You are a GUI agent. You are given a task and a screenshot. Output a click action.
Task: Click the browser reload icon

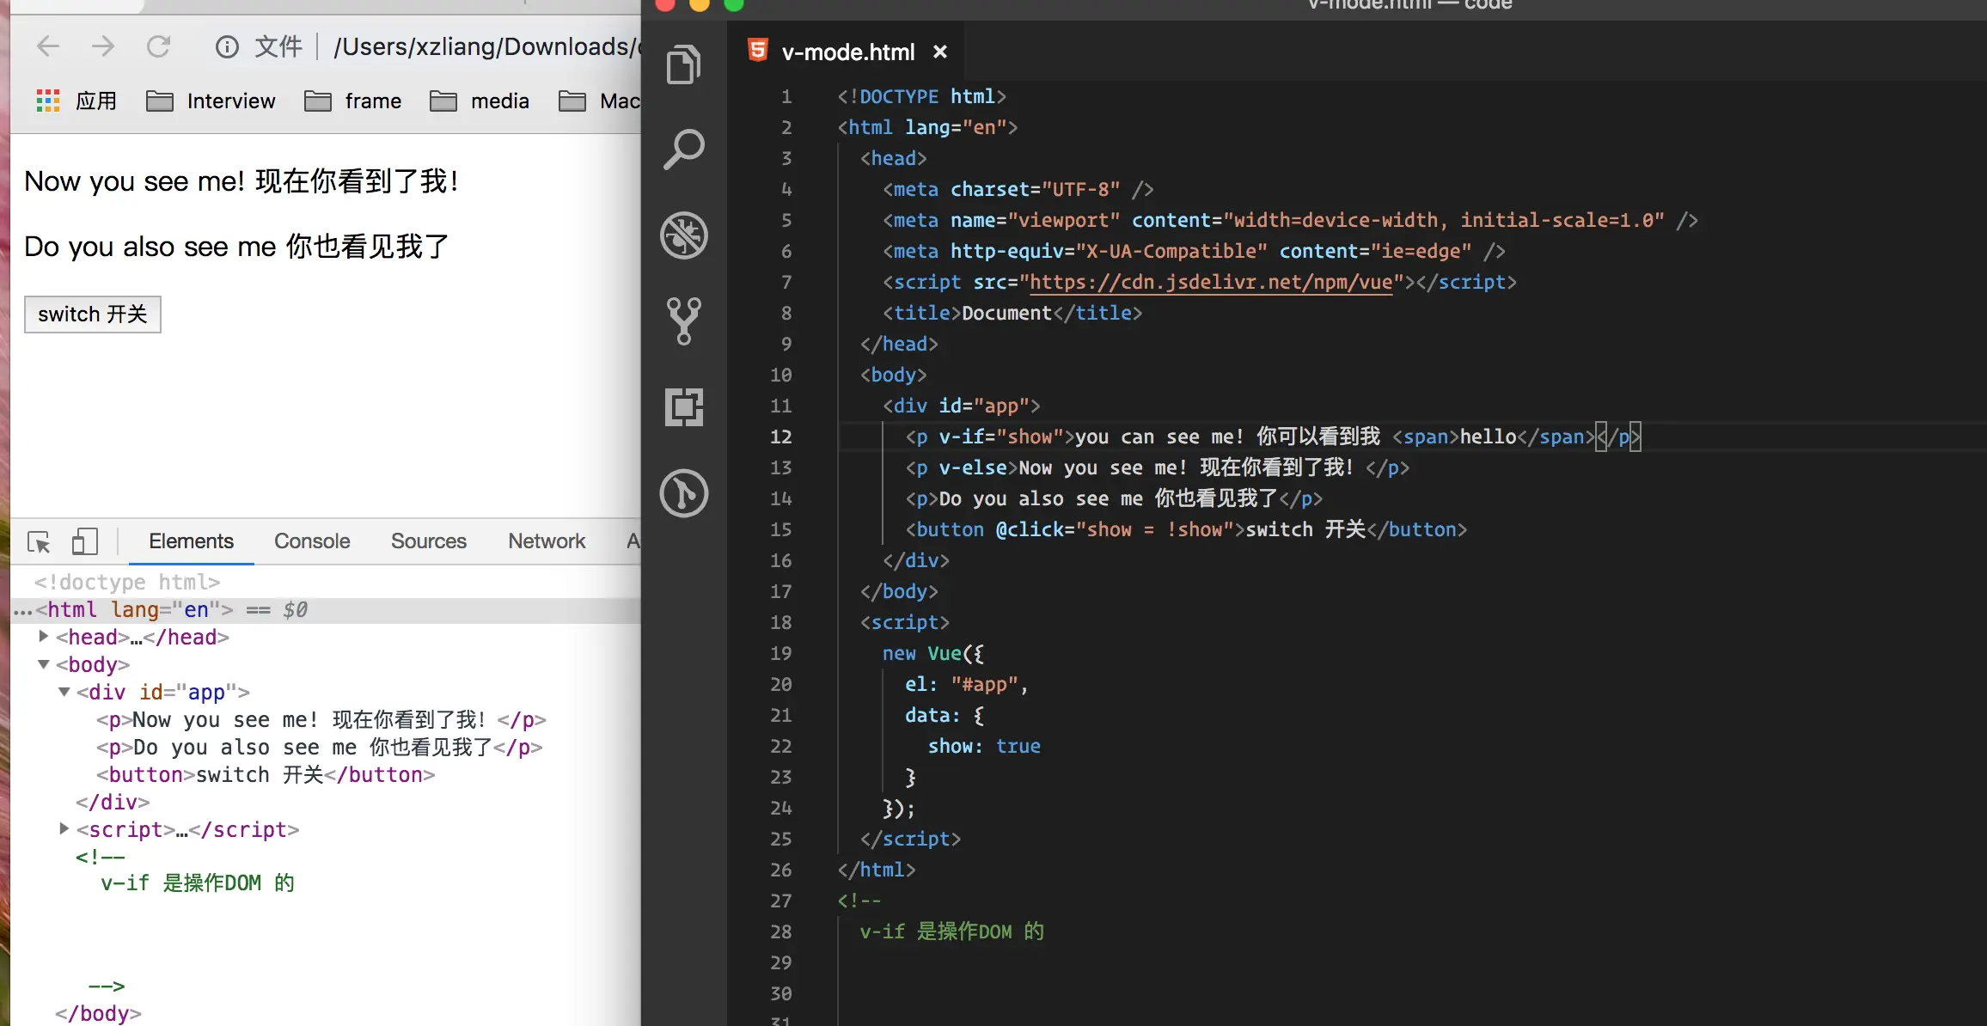(x=158, y=46)
